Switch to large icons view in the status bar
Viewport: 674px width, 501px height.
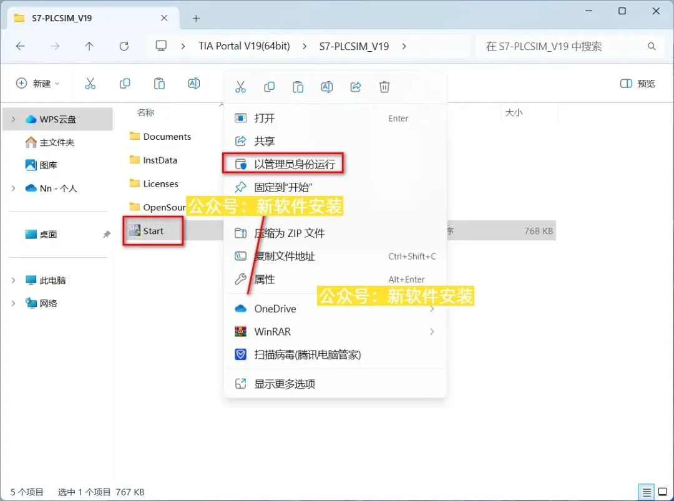pyautogui.click(x=663, y=492)
